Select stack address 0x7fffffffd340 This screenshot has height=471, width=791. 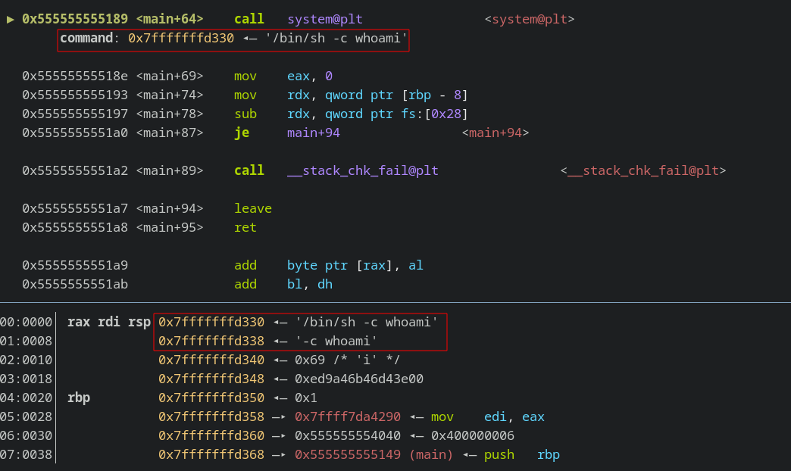tap(211, 360)
